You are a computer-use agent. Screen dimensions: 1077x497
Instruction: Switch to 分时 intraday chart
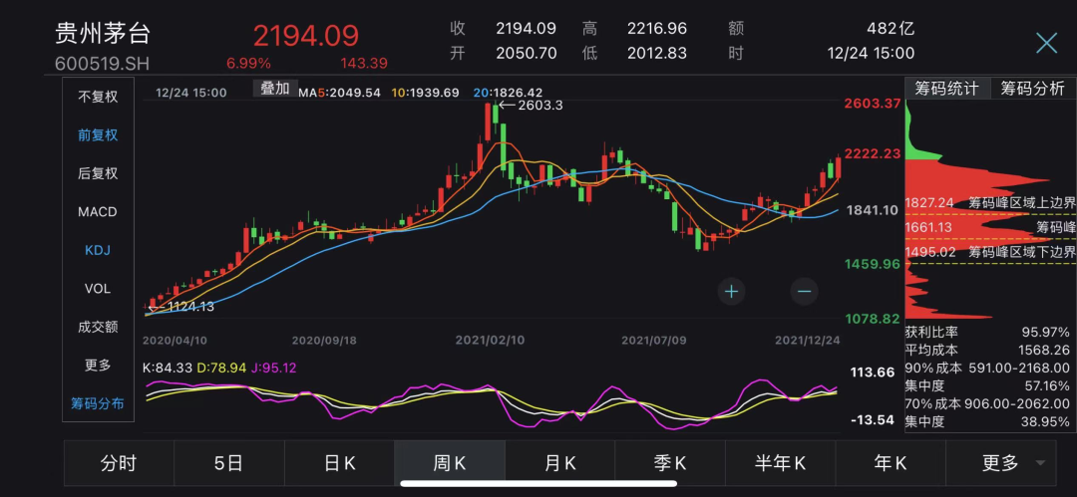119,463
